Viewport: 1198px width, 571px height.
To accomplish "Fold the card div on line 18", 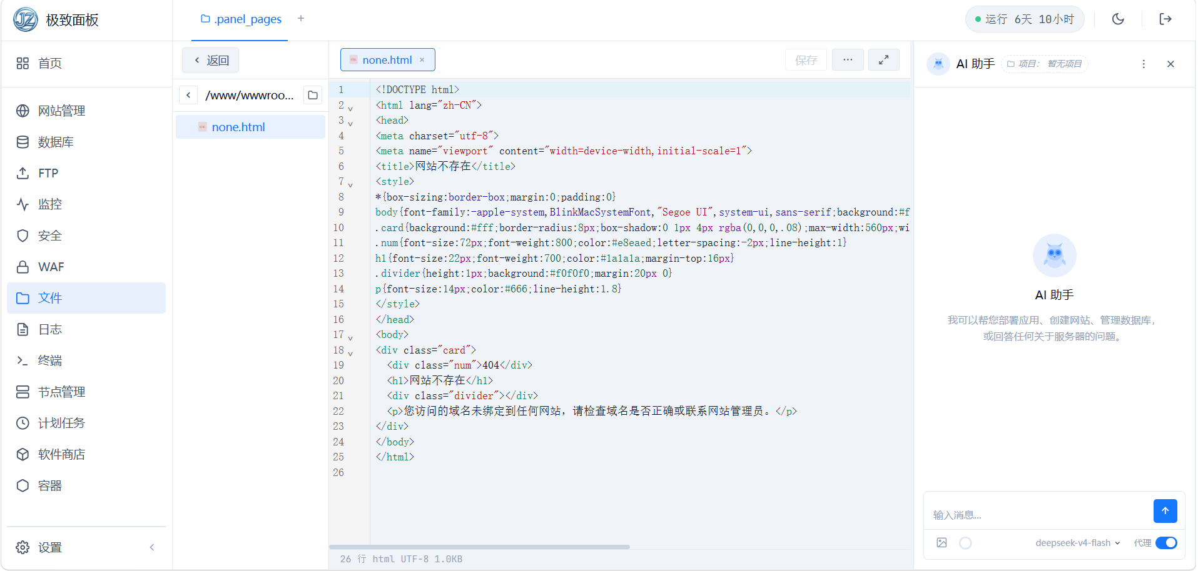I will tap(350, 354).
